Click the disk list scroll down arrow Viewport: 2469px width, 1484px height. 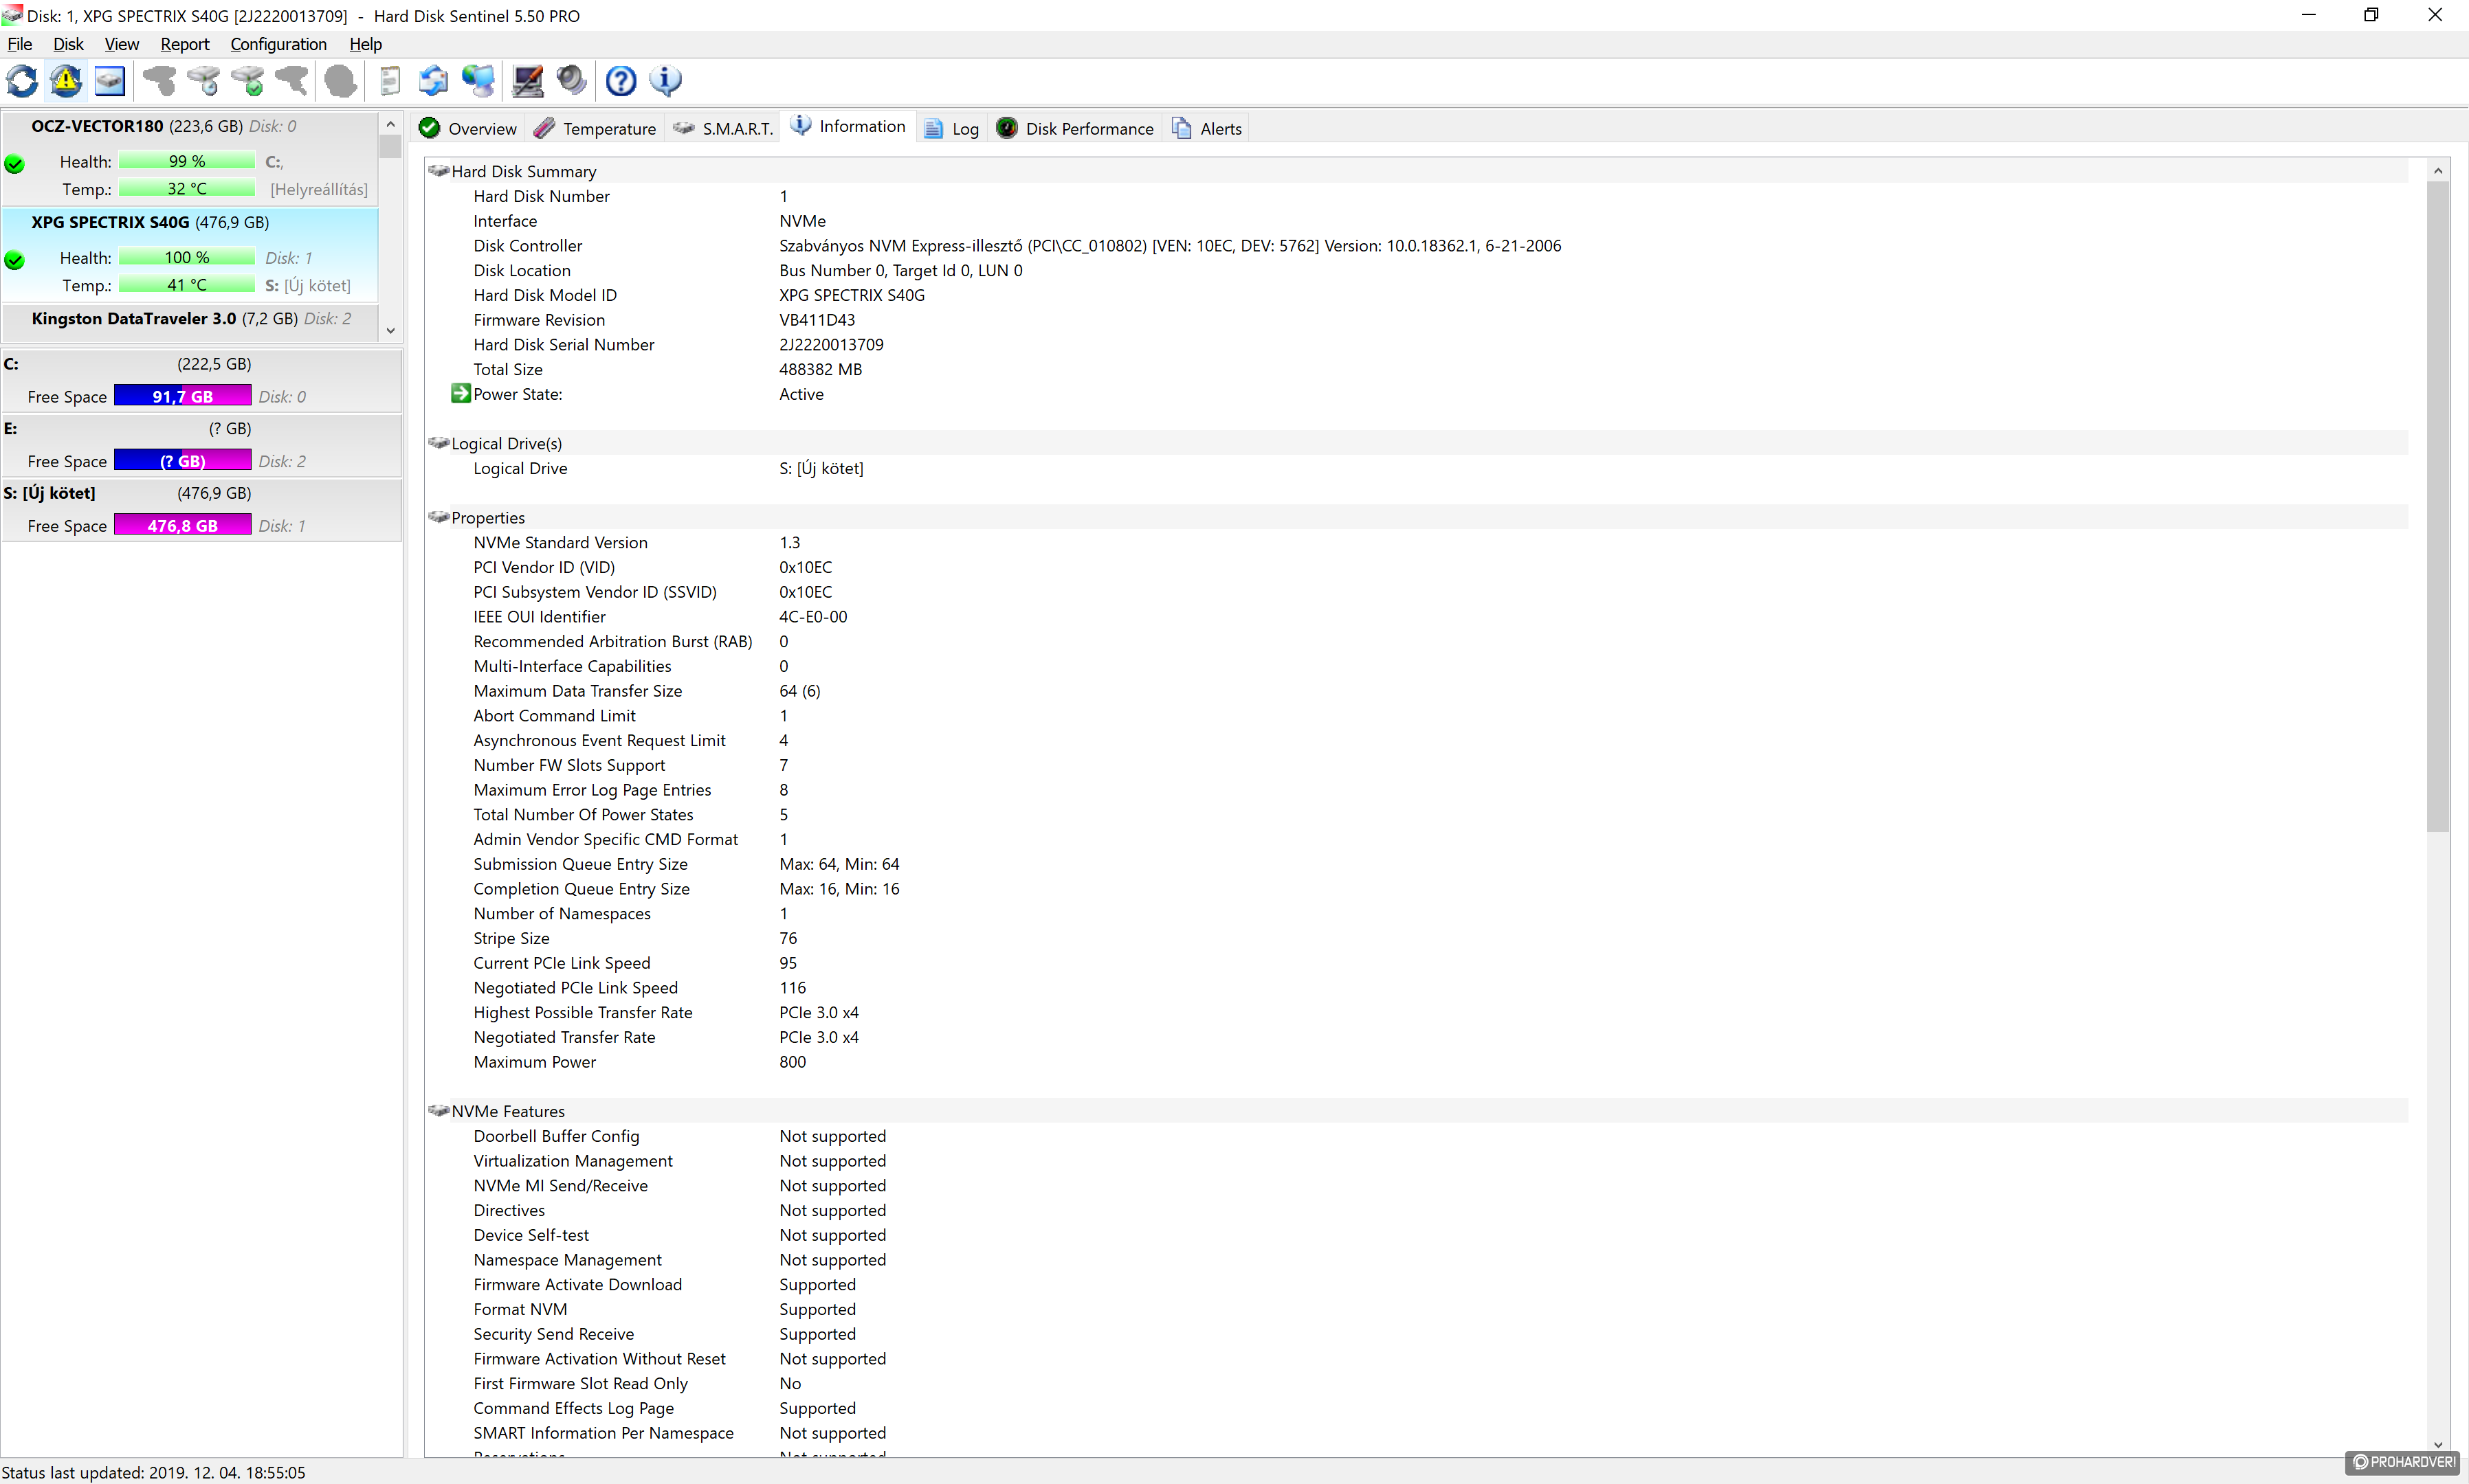[x=390, y=331]
